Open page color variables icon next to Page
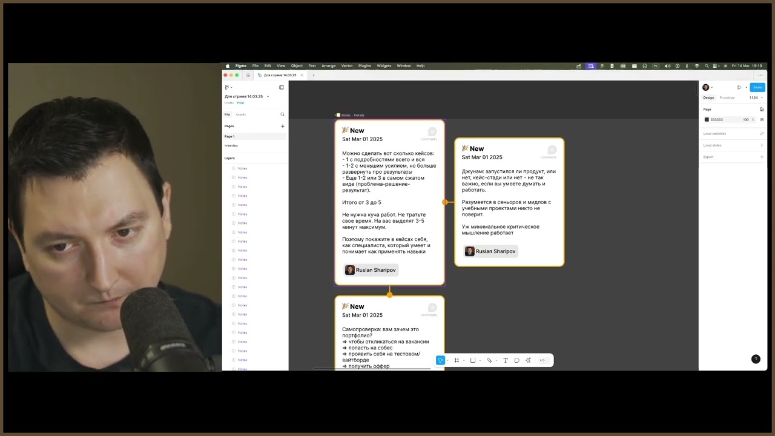This screenshot has height=436, width=775. 762,110
